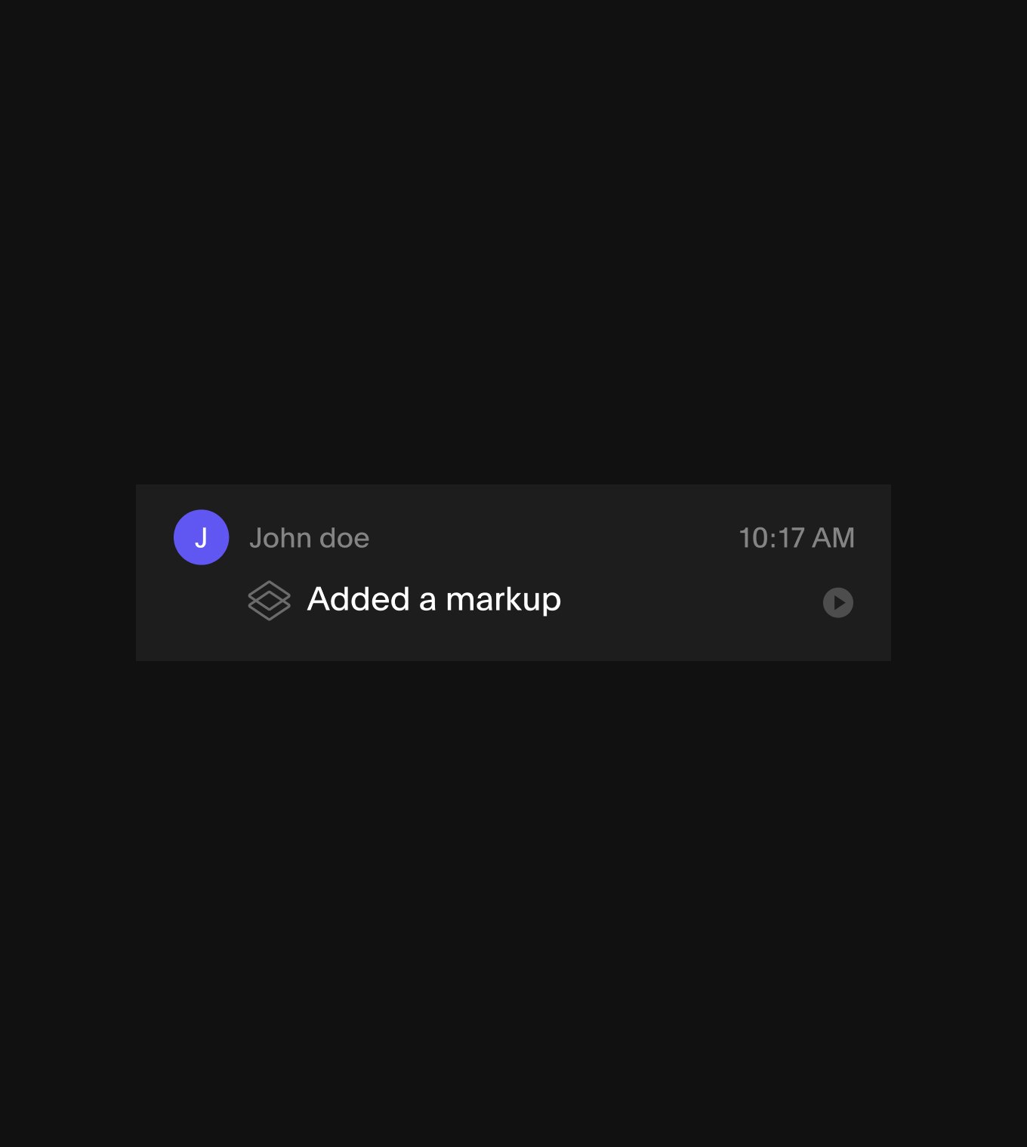This screenshot has width=1027, height=1147.
Task: Click the purple J avatar circle
Action: pos(201,537)
